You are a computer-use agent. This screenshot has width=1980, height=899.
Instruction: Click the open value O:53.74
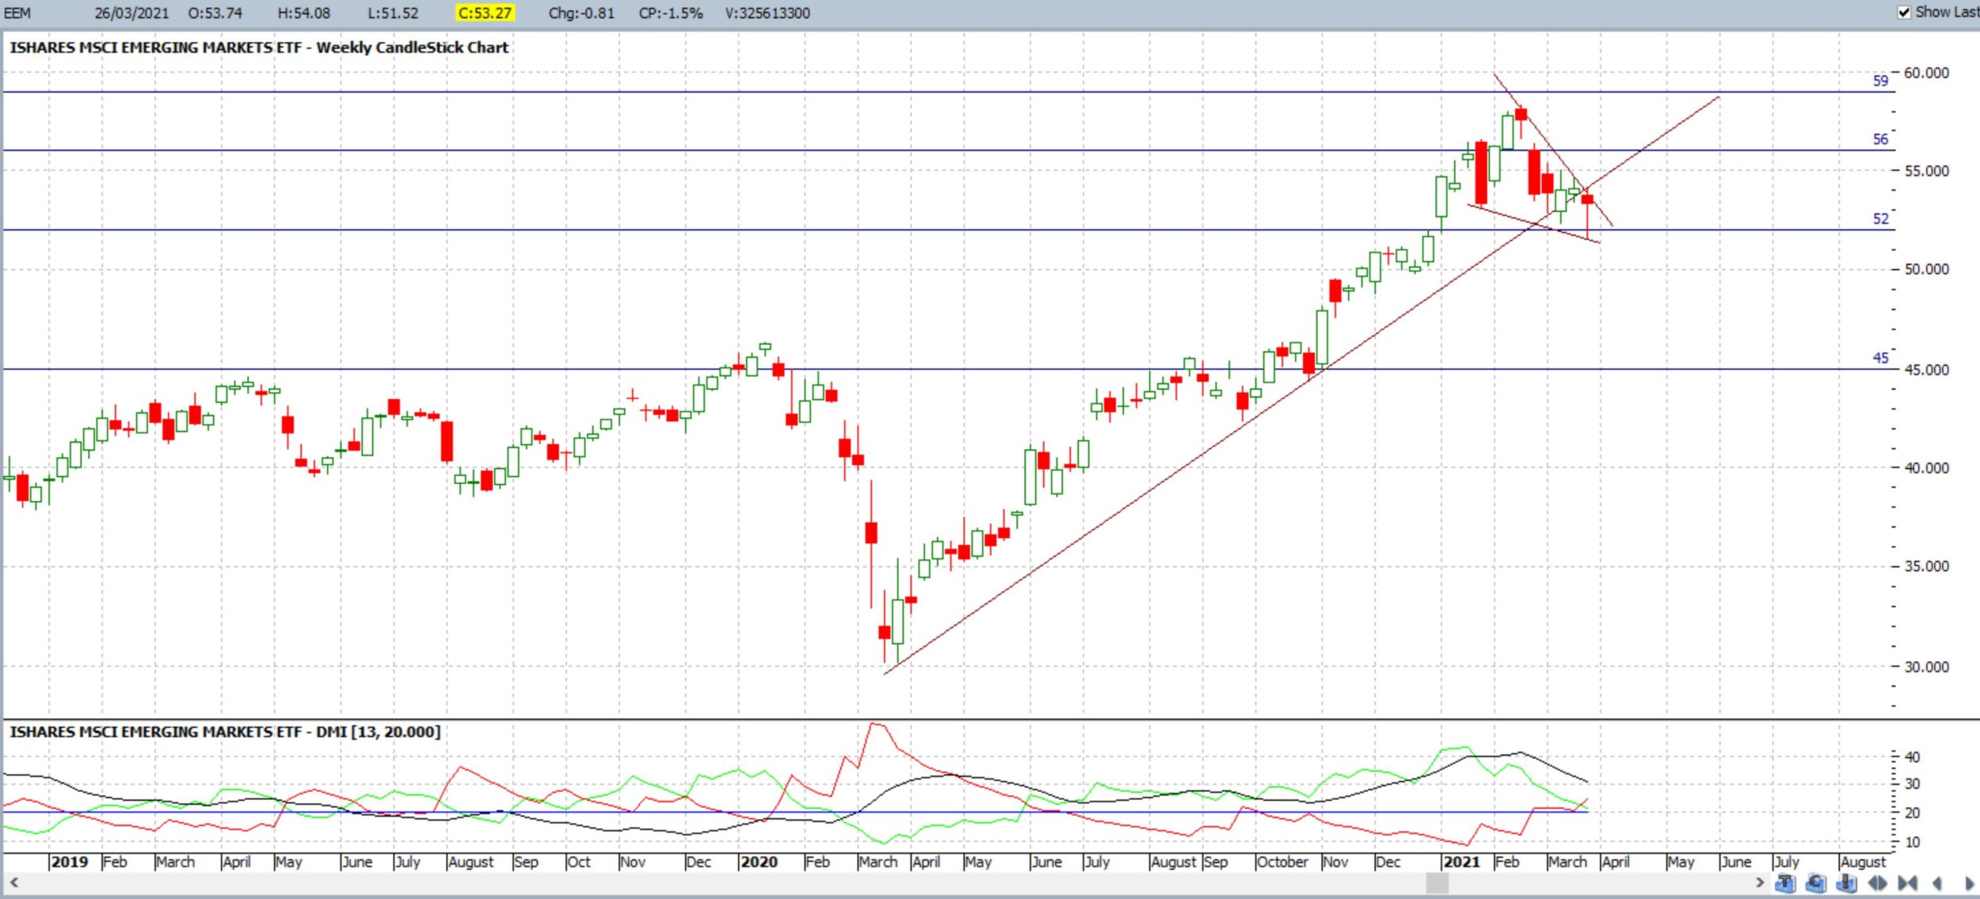(x=215, y=13)
